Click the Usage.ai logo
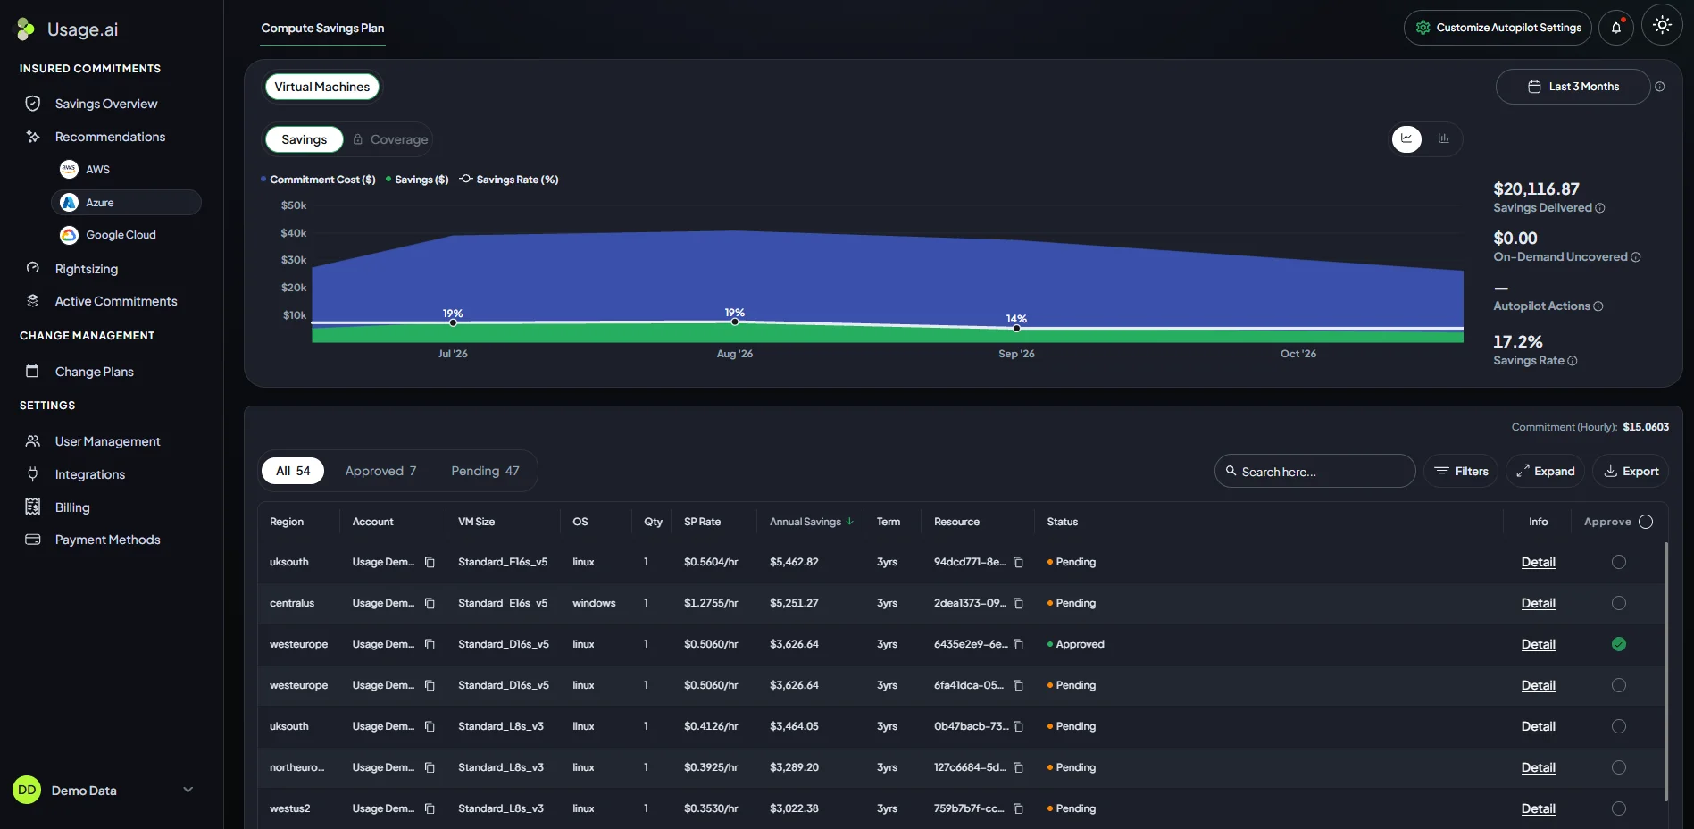The height and width of the screenshot is (829, 1694). click(x=67, y=29)
